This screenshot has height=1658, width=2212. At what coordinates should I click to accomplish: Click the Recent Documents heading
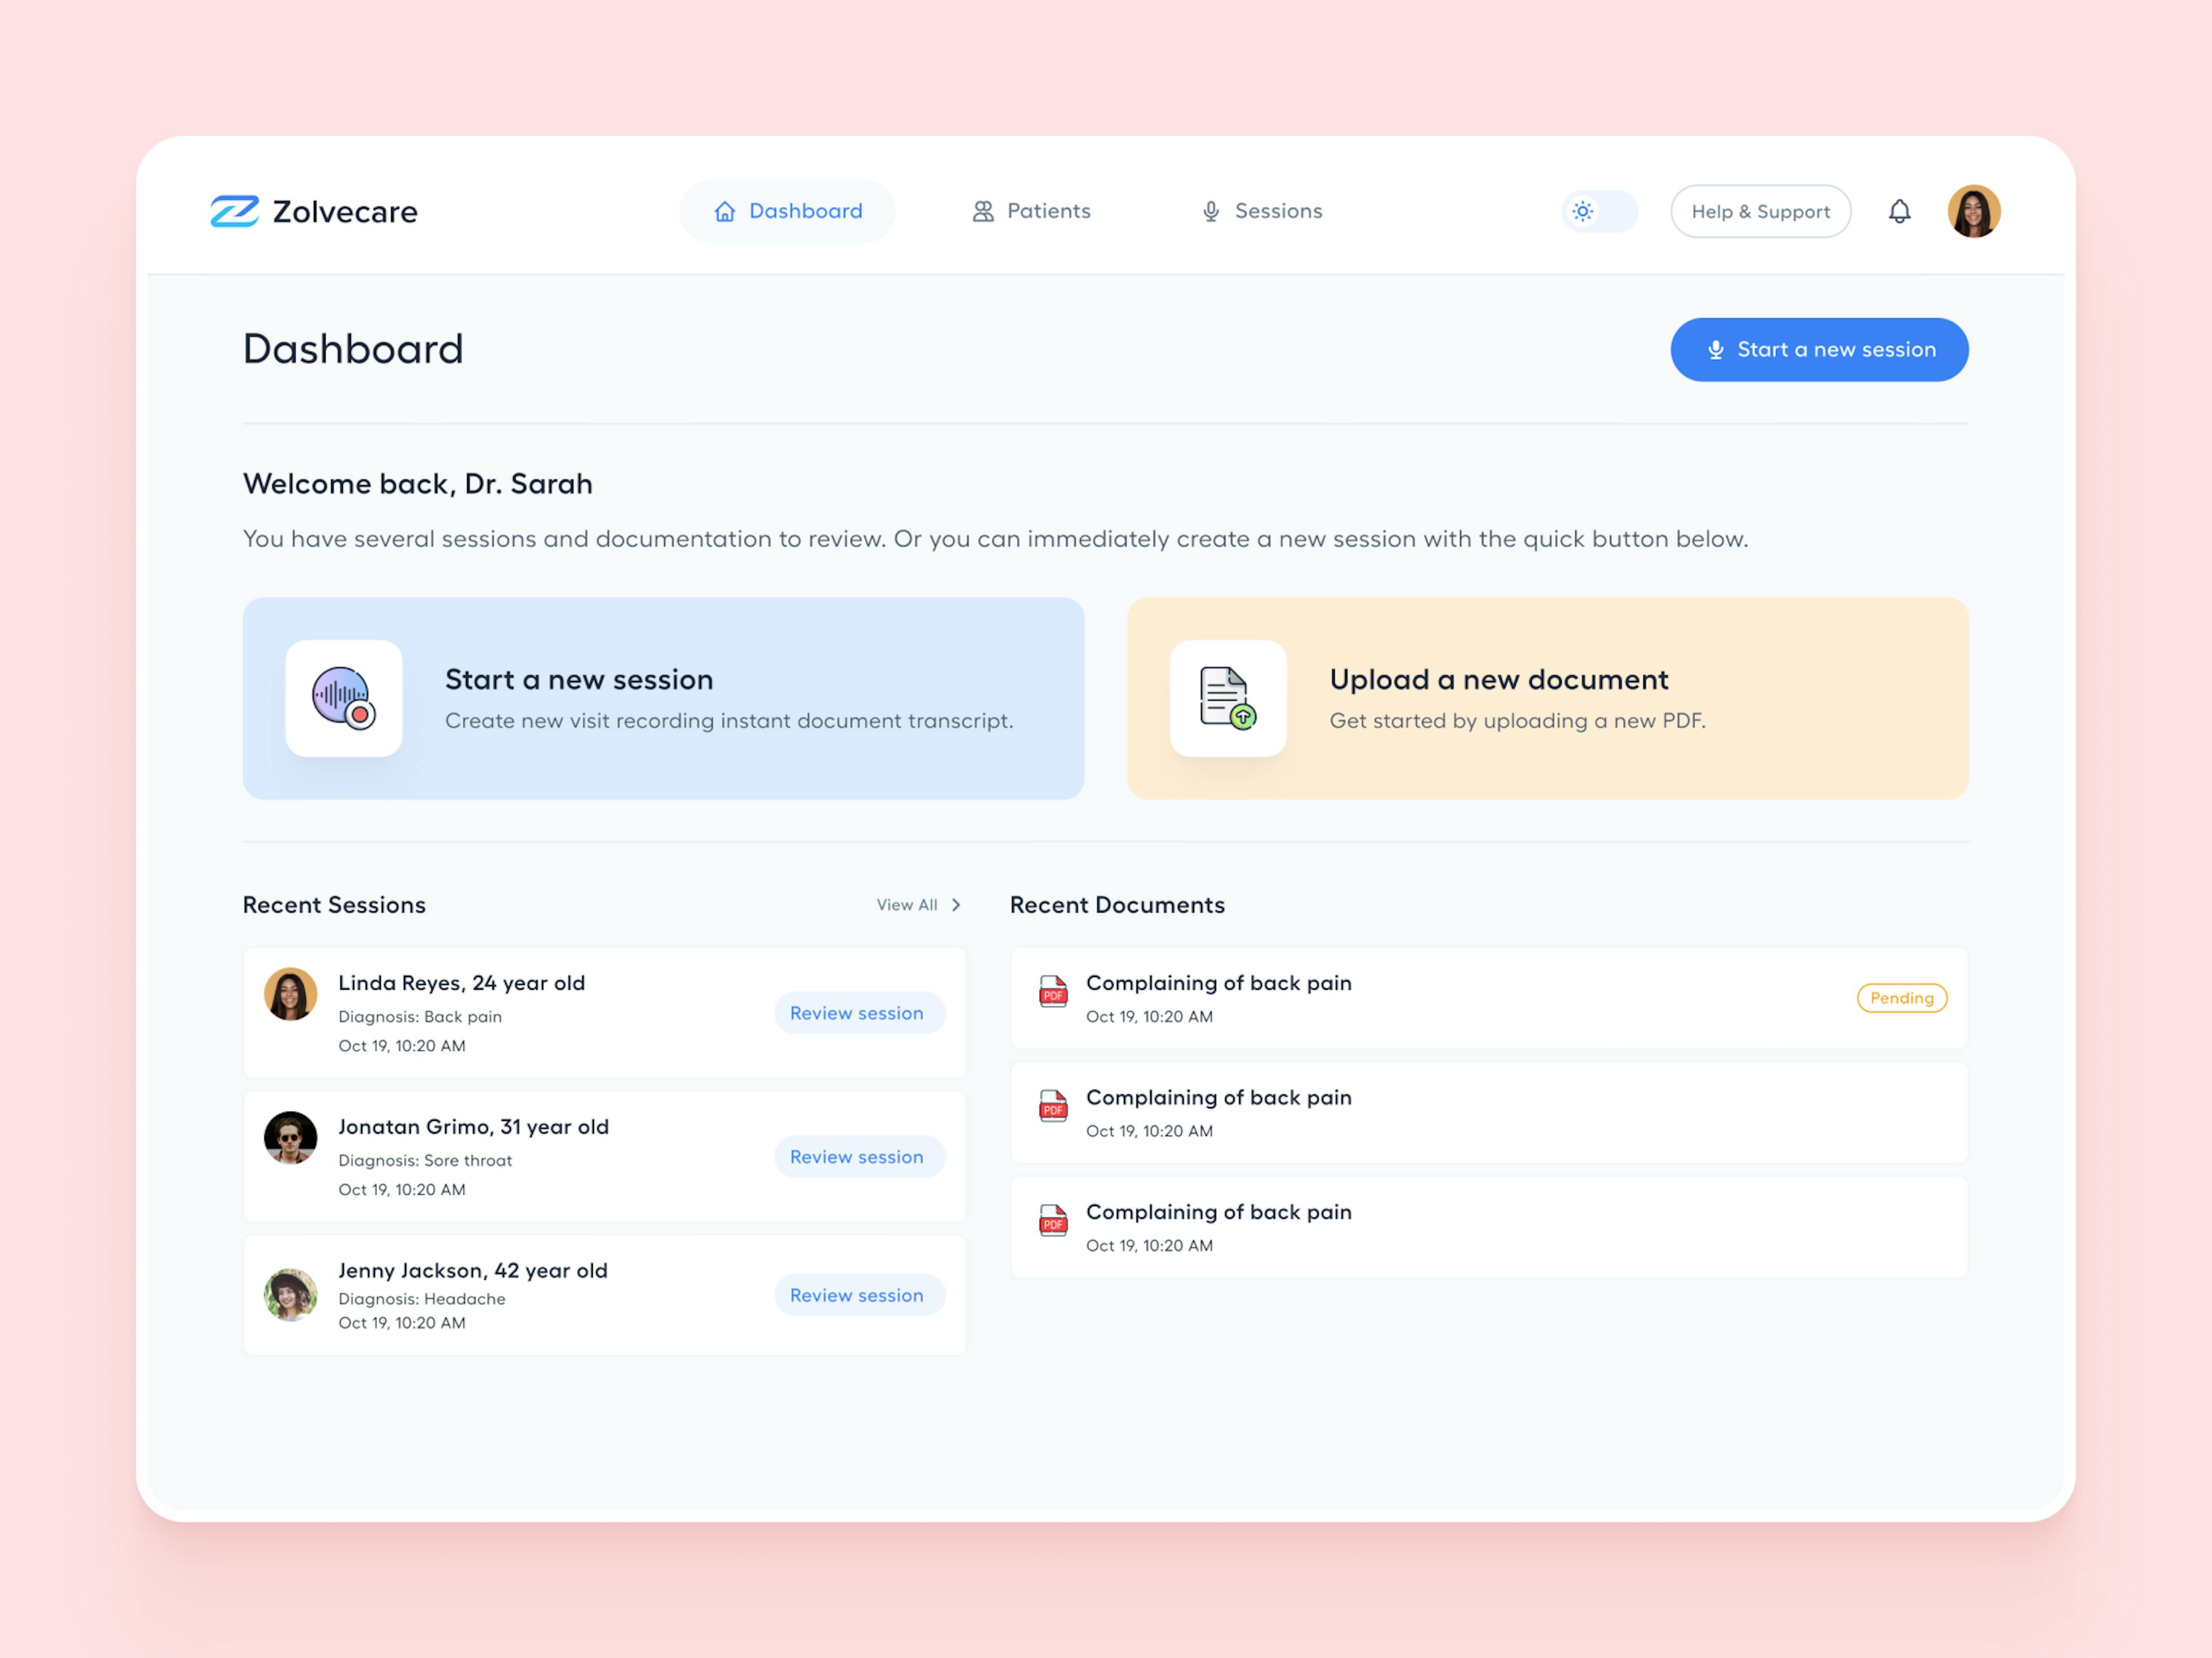pyautogui.click(x=1117, y=904)
